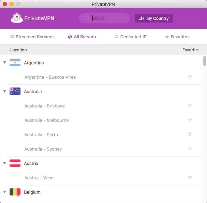The image size is (207, 203).
Task: Click the PrivateVPN shield logo
Action: pos(17,18)
